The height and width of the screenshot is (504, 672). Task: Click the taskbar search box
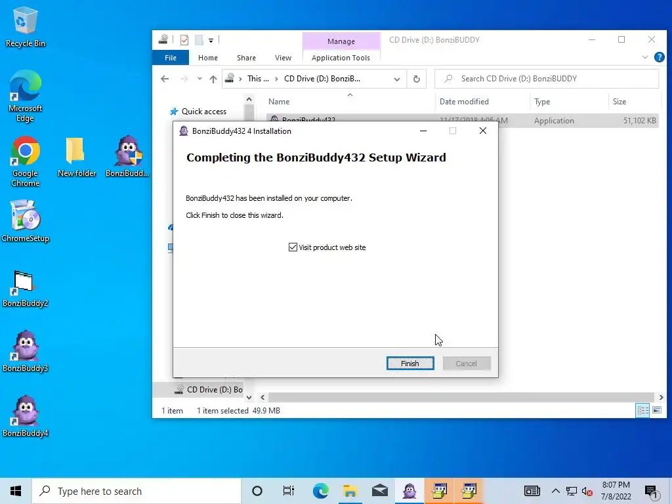(x=136, y=491)
